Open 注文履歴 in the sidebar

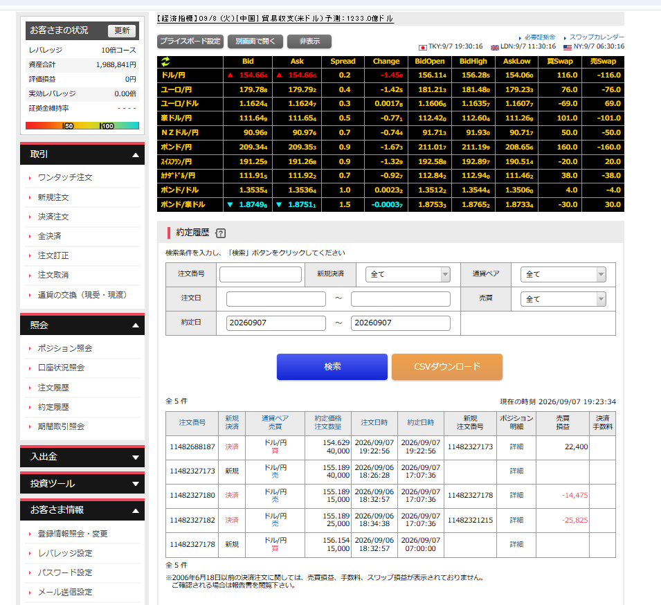(x=53, y=388)
